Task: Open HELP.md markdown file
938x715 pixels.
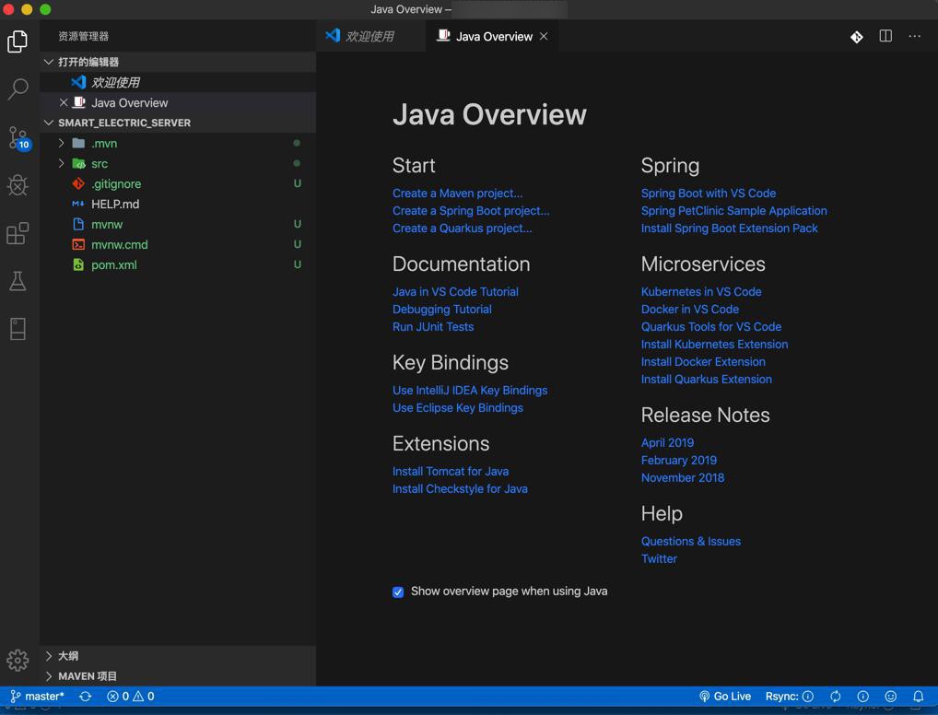Action: (x=178, y=204)
